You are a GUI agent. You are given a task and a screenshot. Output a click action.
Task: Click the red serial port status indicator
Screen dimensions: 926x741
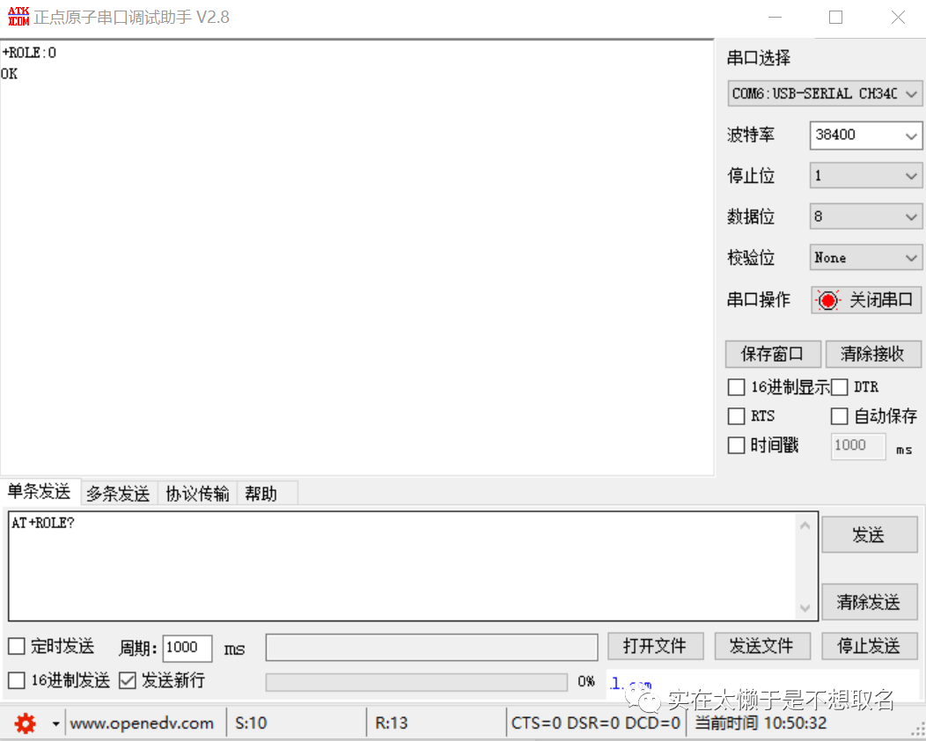pyautogui.click(x=828, y=300)
